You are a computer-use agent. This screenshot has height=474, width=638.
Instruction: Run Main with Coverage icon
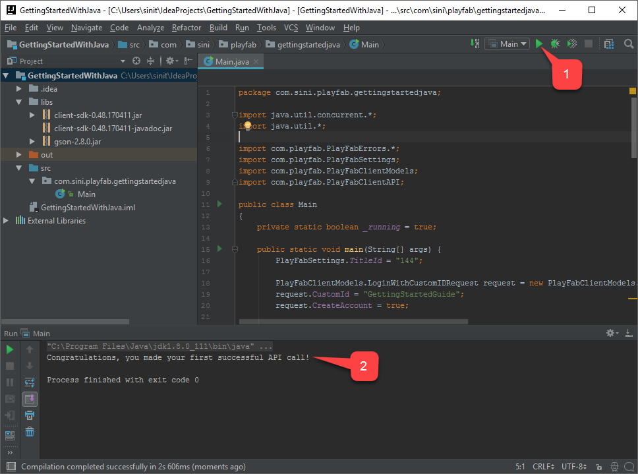pyautogui.click(x=571, y=44)
